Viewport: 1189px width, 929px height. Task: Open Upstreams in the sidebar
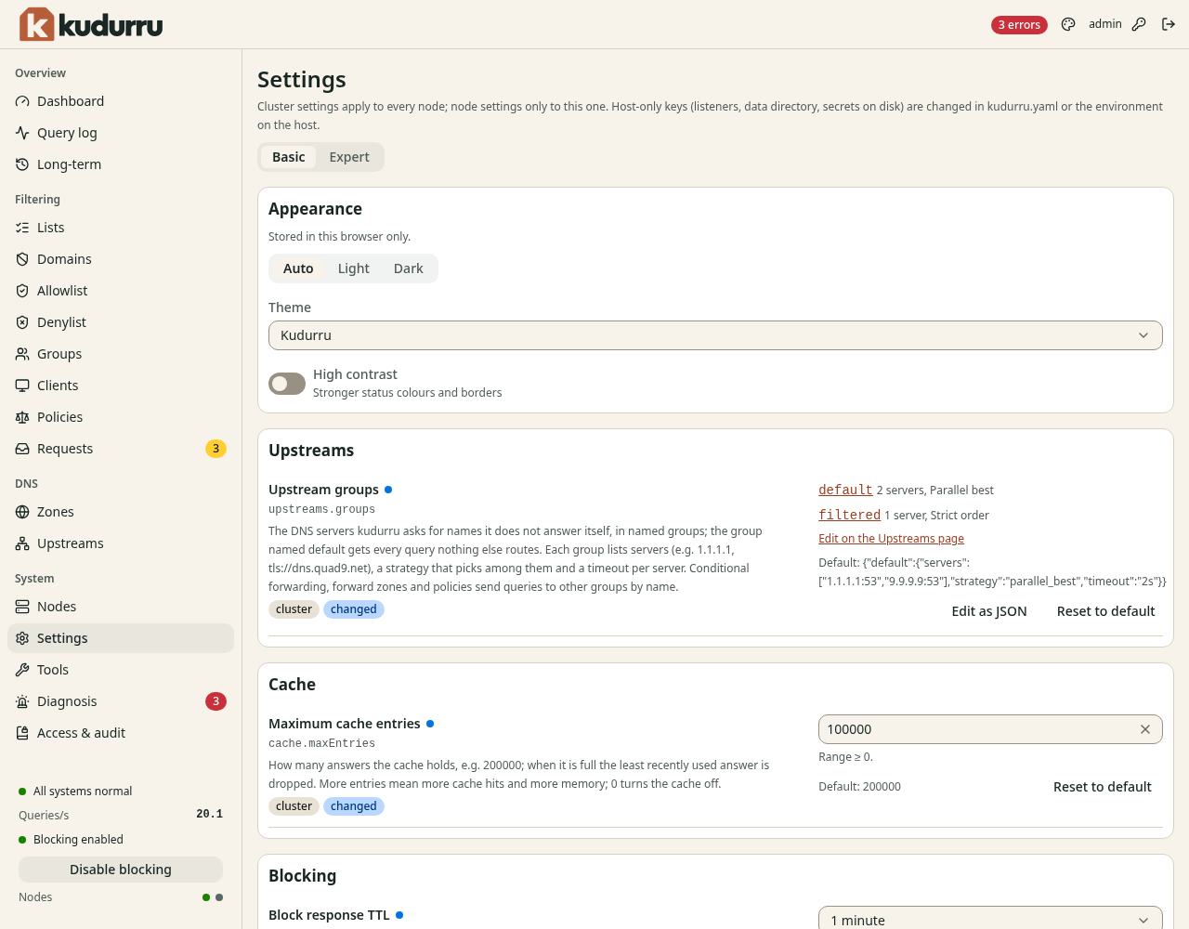click(121, 543)
